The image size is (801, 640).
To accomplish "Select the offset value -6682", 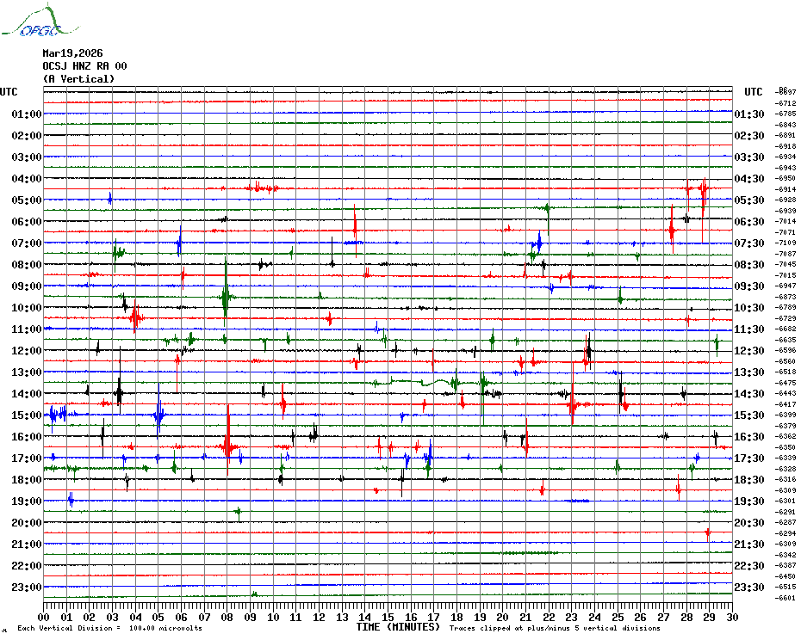I will click(785, 329).
